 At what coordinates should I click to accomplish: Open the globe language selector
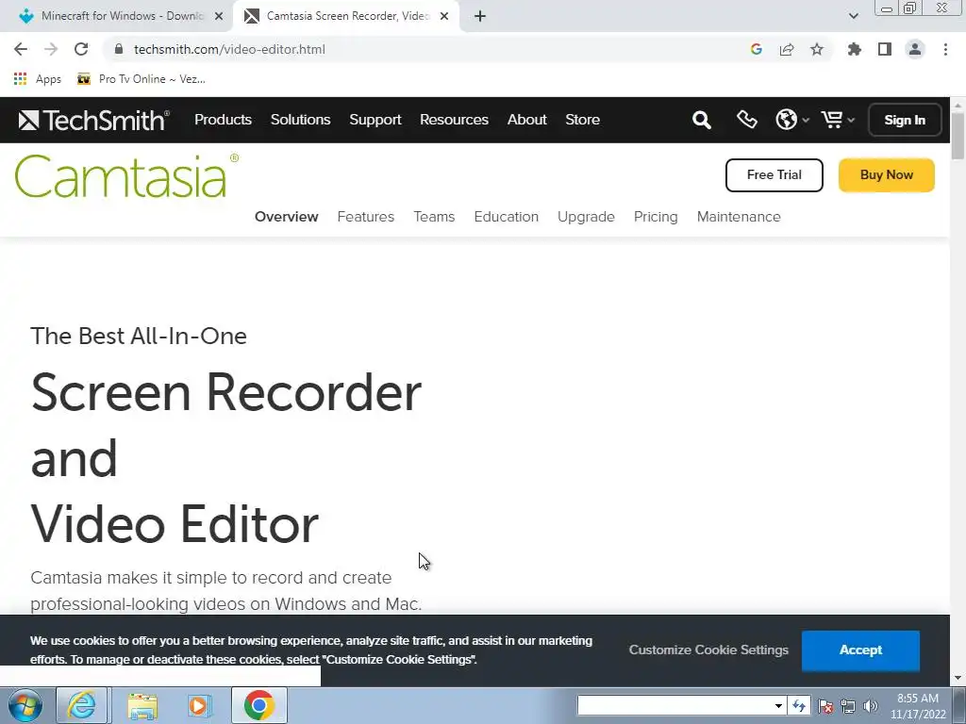791,120
